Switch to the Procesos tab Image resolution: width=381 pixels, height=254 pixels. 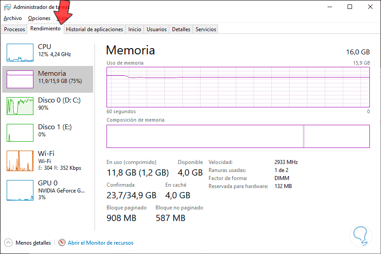pyautogui.click(x=14, y=29)
